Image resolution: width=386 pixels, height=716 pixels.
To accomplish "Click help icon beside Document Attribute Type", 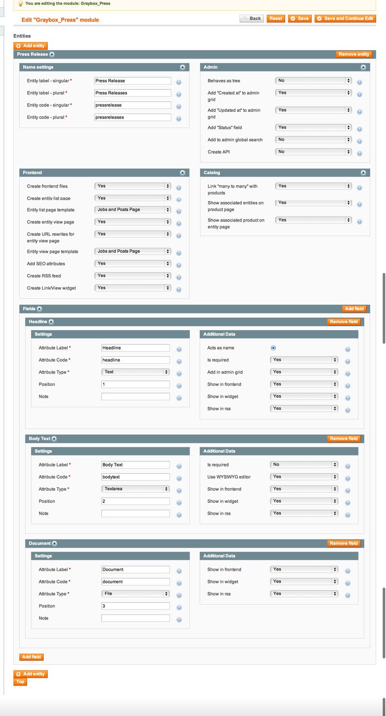I will coord(179,596).
